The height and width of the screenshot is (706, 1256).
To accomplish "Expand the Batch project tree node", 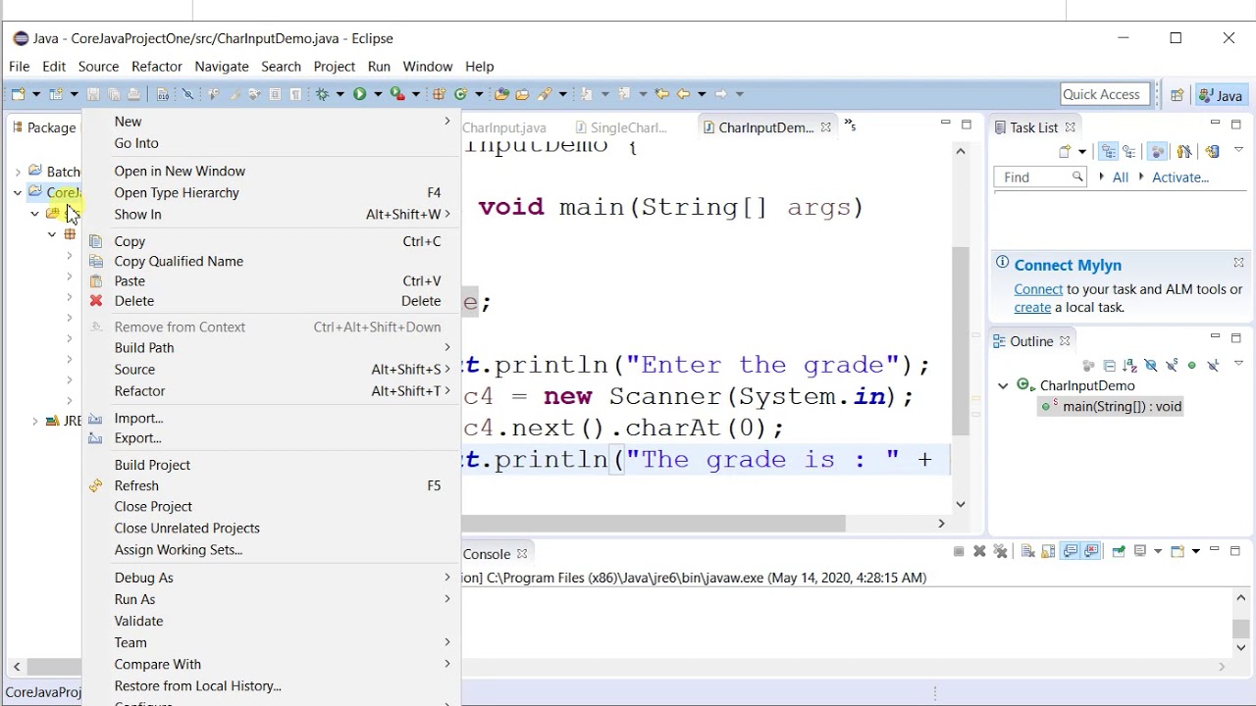I will [x=18, y=172].
